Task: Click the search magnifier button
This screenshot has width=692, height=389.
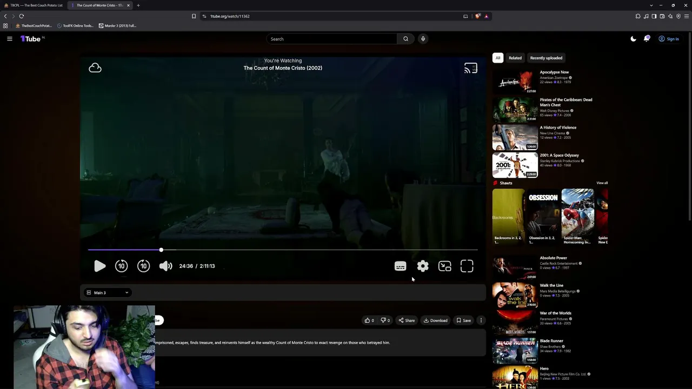Action: coord(405,39)
